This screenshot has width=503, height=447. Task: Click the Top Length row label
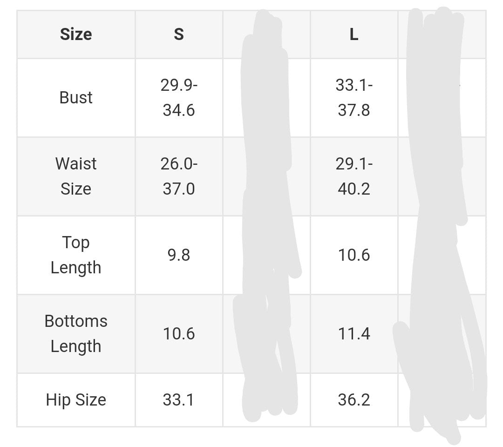76,255
